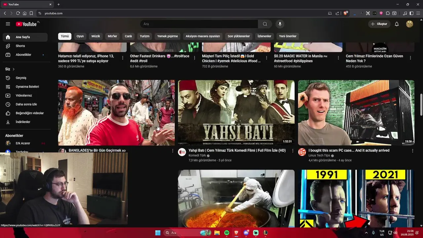Open the account avatar menu
423x238 pixels.
(x=409, y=24)
